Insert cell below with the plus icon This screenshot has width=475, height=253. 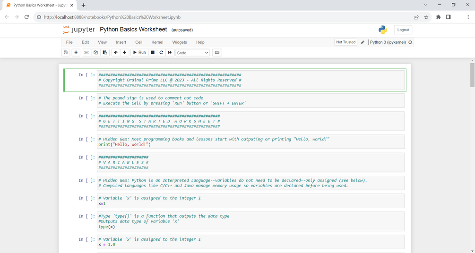coord(76,53)
